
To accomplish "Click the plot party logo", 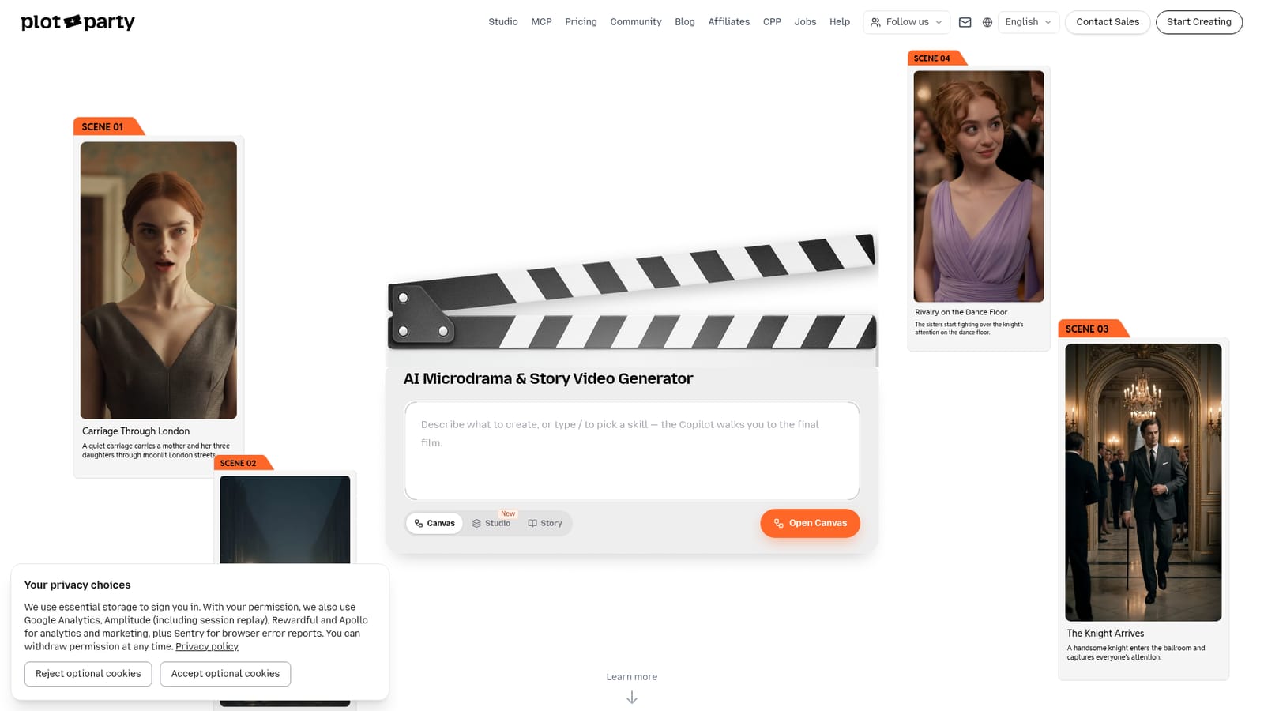I will coord(78,22).
